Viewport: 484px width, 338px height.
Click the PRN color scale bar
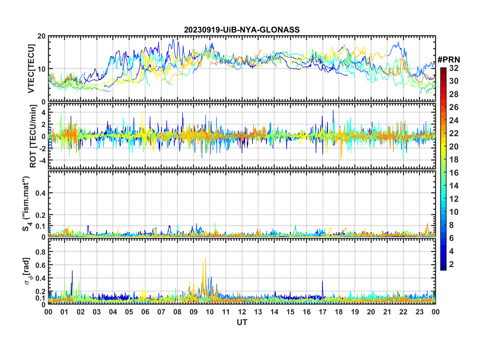coord(443,169)
